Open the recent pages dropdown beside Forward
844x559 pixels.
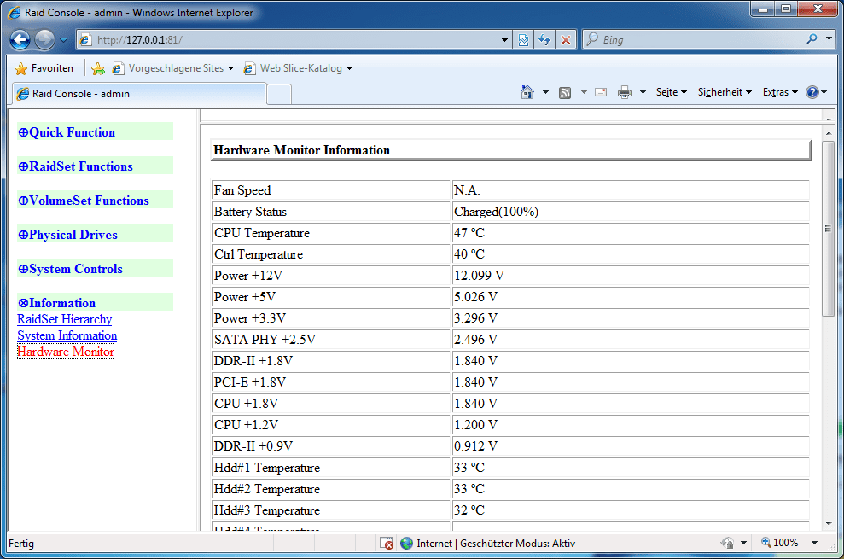click(x=63, y=40)
